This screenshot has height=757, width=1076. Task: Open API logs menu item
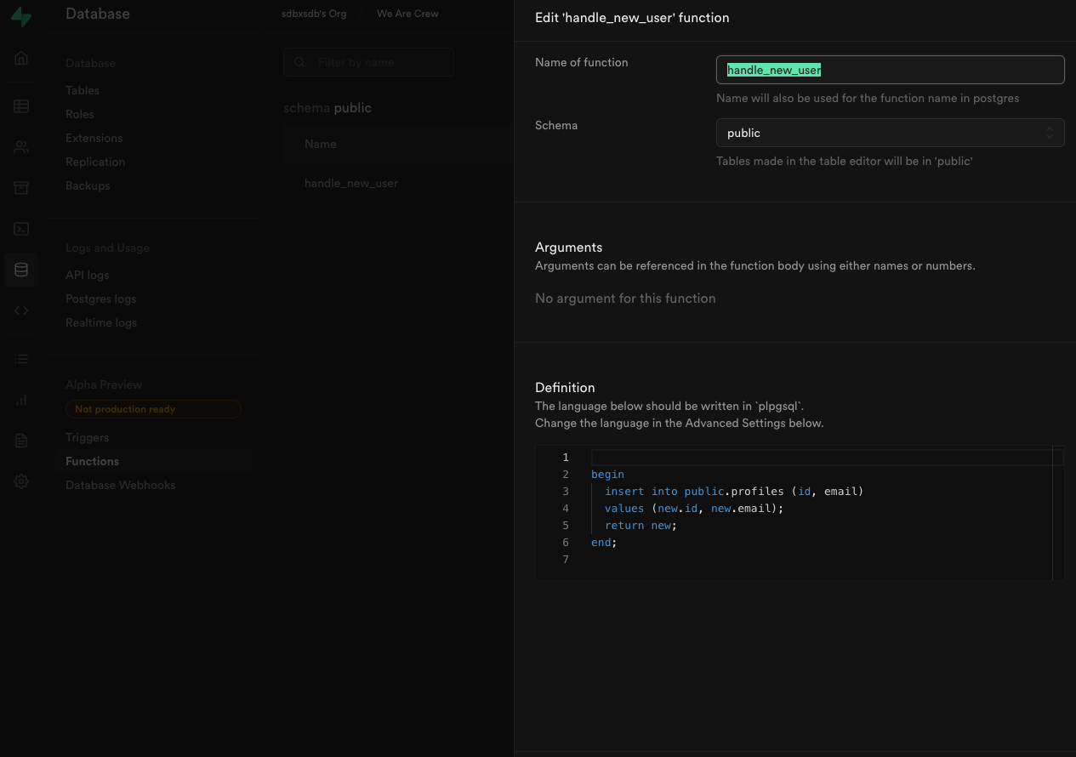pos(88,275)
